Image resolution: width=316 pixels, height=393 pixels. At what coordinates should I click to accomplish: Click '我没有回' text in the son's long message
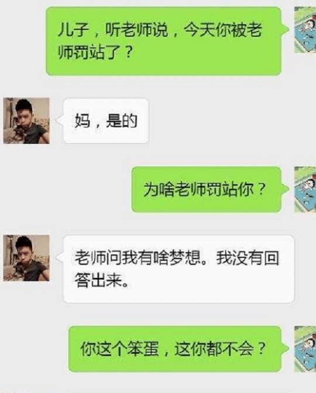(x=248, y=258)
